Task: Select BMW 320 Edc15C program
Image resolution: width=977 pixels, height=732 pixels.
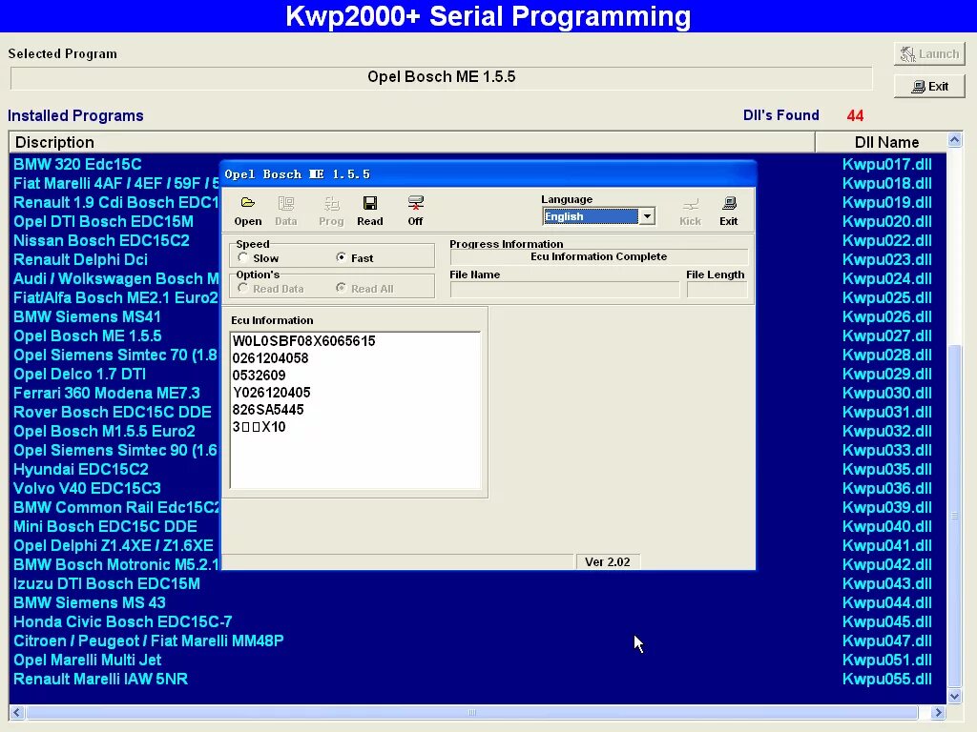Action: click(77, 164)
